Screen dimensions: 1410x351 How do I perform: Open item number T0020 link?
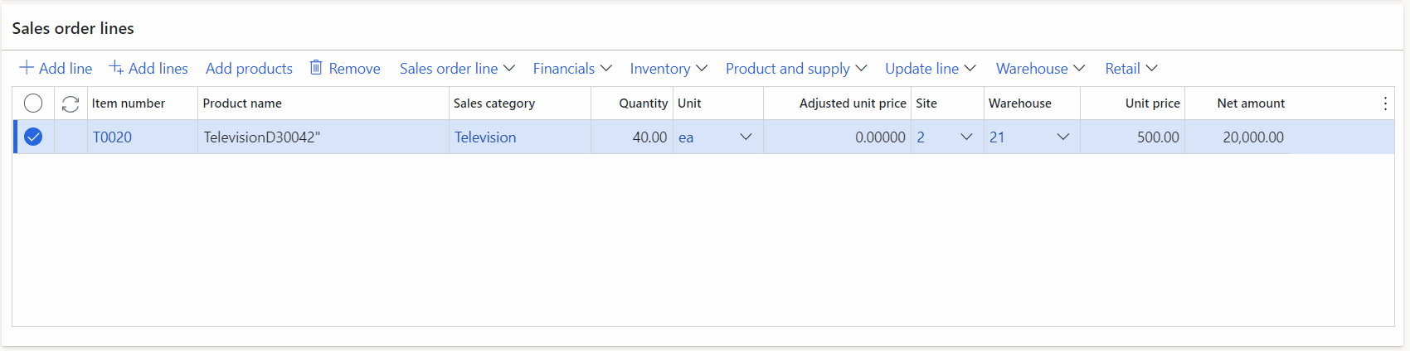click(112, 137)
